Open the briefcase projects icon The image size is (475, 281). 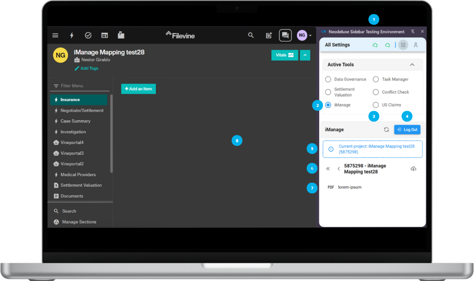pos(121,35)
